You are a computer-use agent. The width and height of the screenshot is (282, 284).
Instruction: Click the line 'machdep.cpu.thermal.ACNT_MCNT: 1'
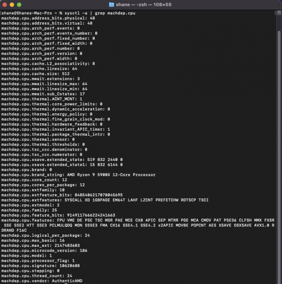[42, 99]
